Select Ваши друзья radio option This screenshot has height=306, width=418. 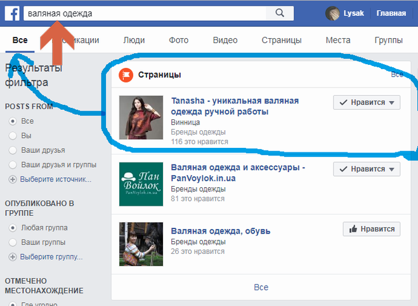[13, 150]
